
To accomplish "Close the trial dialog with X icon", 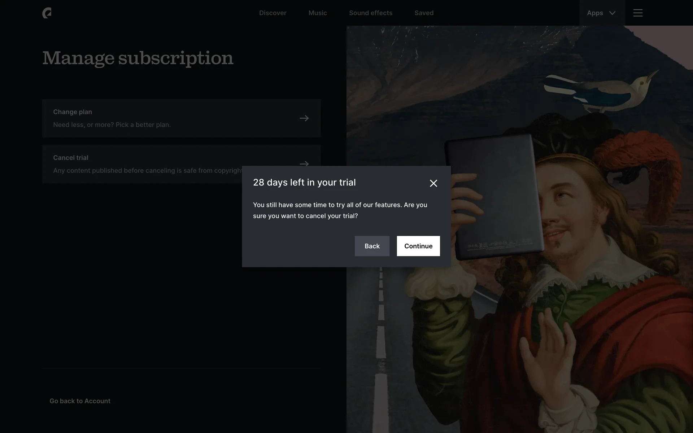I will point(433,183).
